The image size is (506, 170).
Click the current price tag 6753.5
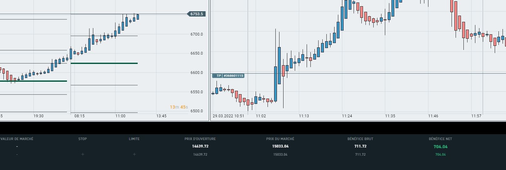point(197,14)
